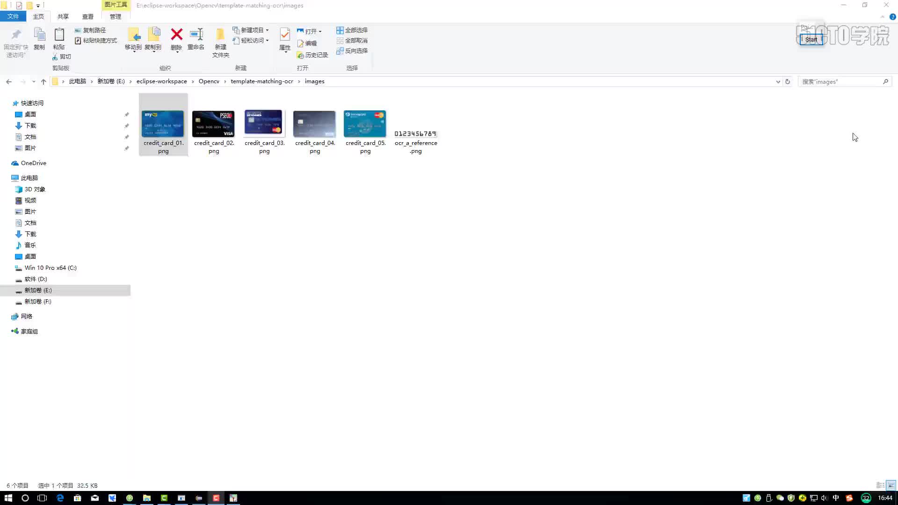Open Videos (视频) in sidebar
Screen dimensions: 898x505
(x=26, y=201)
